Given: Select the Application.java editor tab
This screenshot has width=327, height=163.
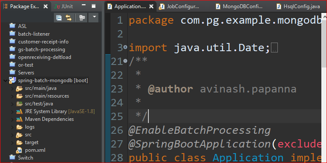Looking at the screenshot, I should 130,6.
